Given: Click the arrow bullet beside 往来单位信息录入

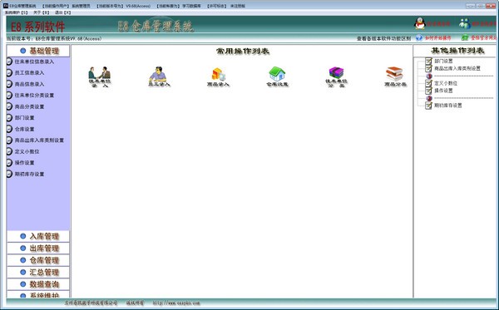Looking at the screenshot, I should [9, 62].
